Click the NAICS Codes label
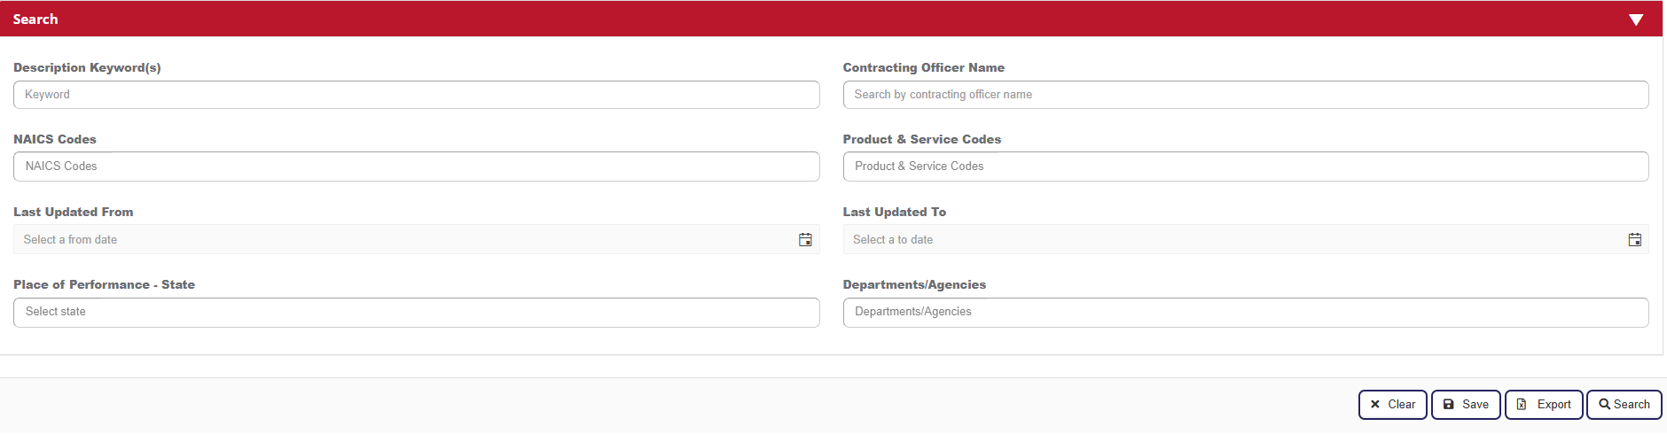1667x434 pixels. [55, 140]
